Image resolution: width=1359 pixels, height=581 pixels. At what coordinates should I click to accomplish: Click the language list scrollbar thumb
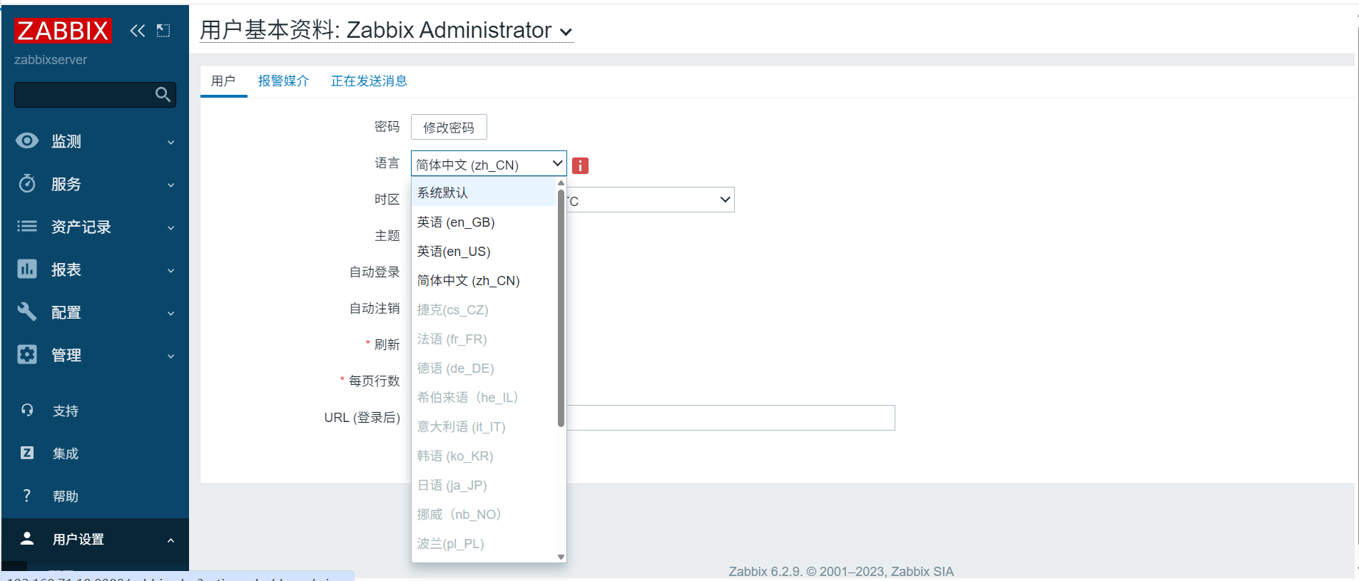click(x=561, y=308)
